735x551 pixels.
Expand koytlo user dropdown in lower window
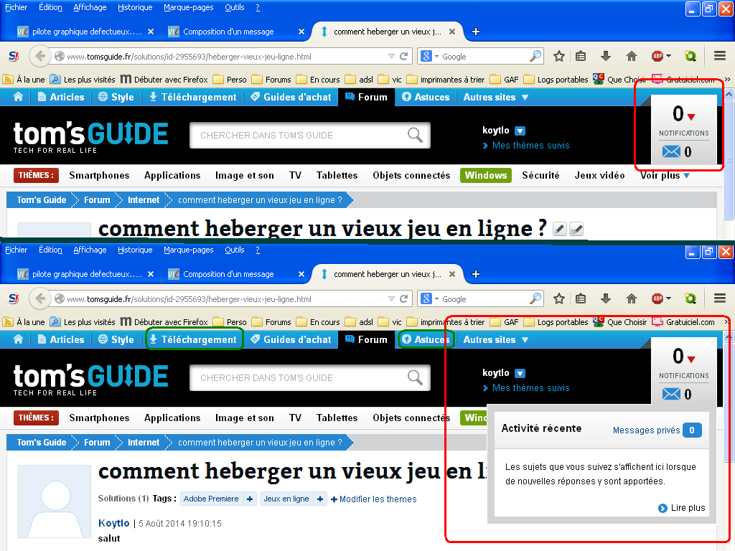(520, 373)
